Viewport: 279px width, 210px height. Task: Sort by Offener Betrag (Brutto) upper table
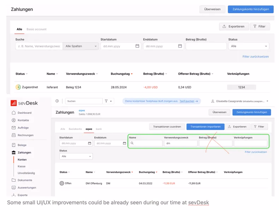coord(196,74)
